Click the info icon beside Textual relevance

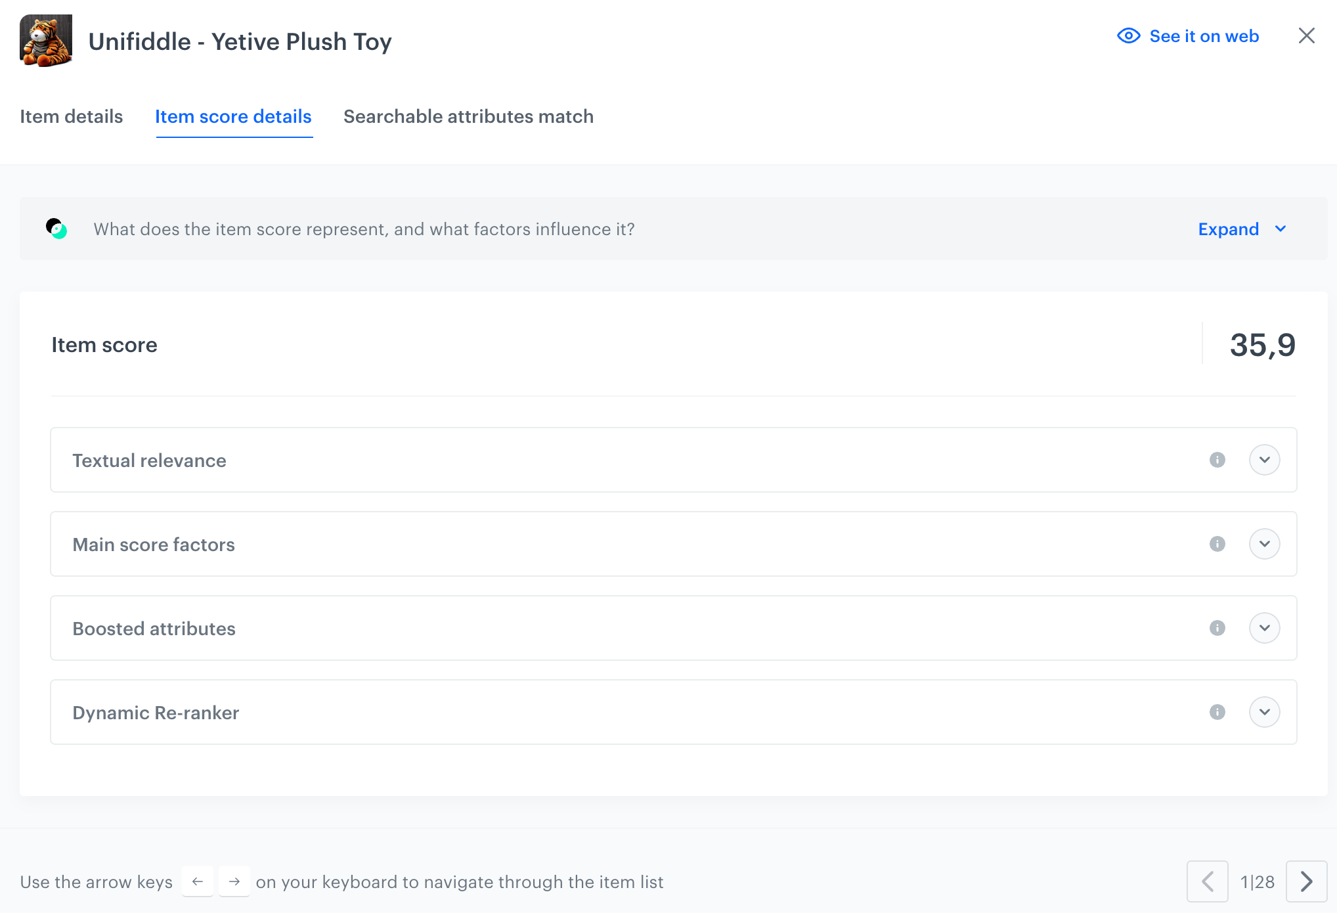click(1217, 460)
